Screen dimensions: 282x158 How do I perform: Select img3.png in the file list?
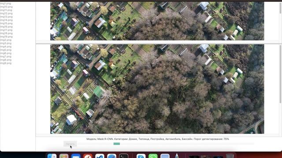coord(6,43)
